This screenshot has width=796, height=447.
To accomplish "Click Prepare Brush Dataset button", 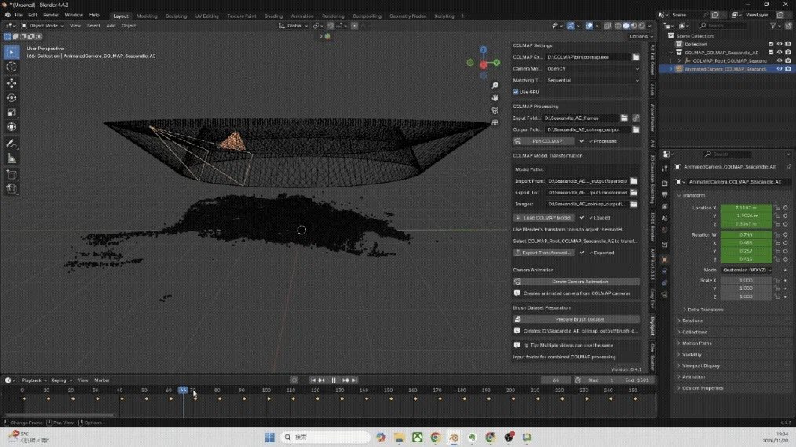I will pos(576,320).
